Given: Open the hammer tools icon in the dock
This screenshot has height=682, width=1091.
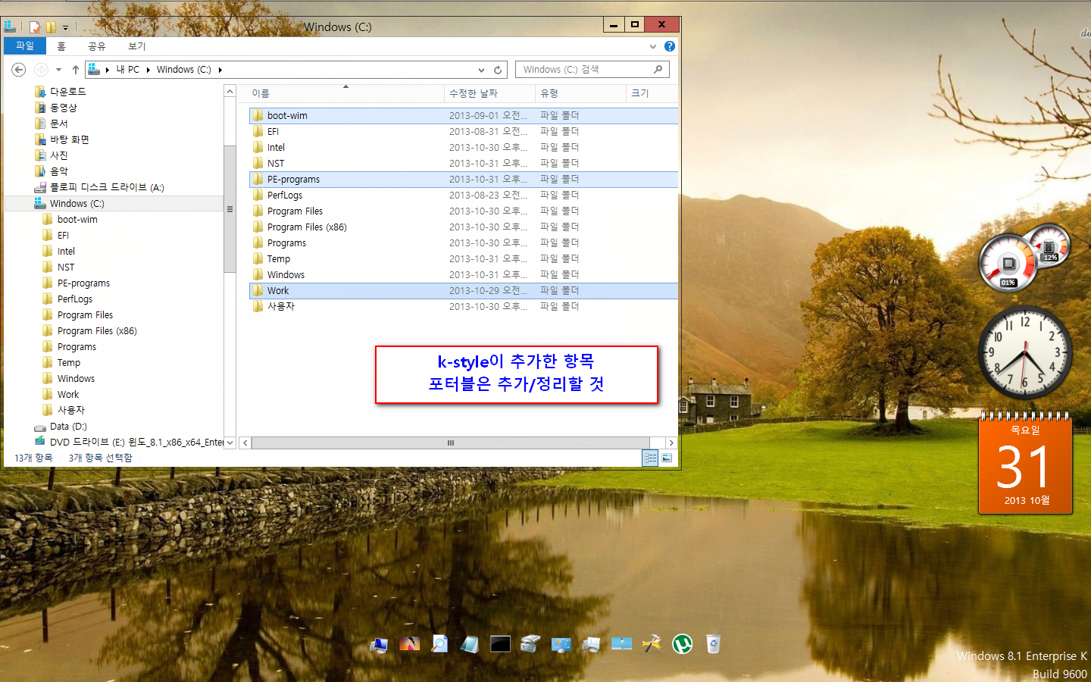Looking at the screenshot, I should 652,645.
